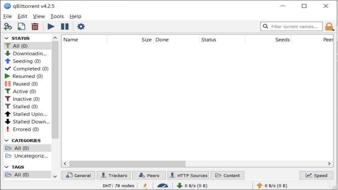Click the horizontal scrollbar right arrow
This screenshot has width=338, height=190.
(329, 164)
